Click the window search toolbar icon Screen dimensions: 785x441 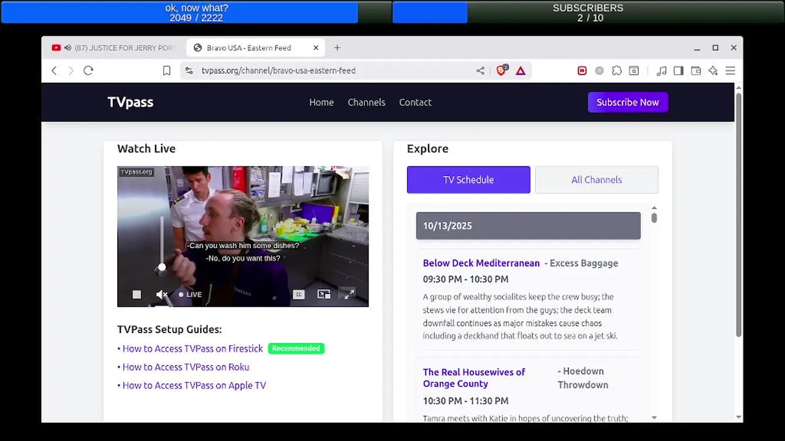pyautogui.click(x=634, y=70)
